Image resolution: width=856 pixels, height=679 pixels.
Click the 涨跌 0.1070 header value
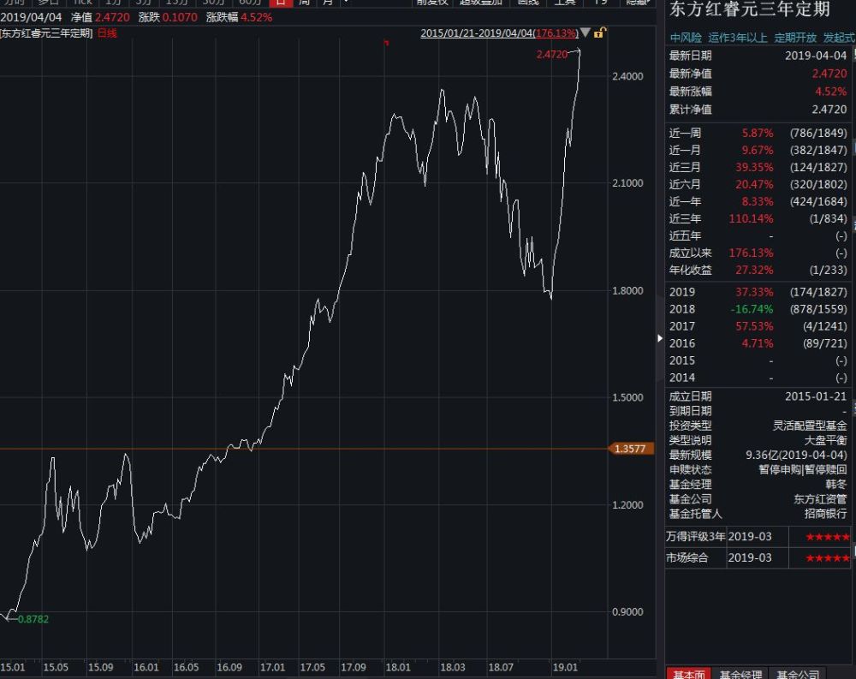[x=180, y=17]
